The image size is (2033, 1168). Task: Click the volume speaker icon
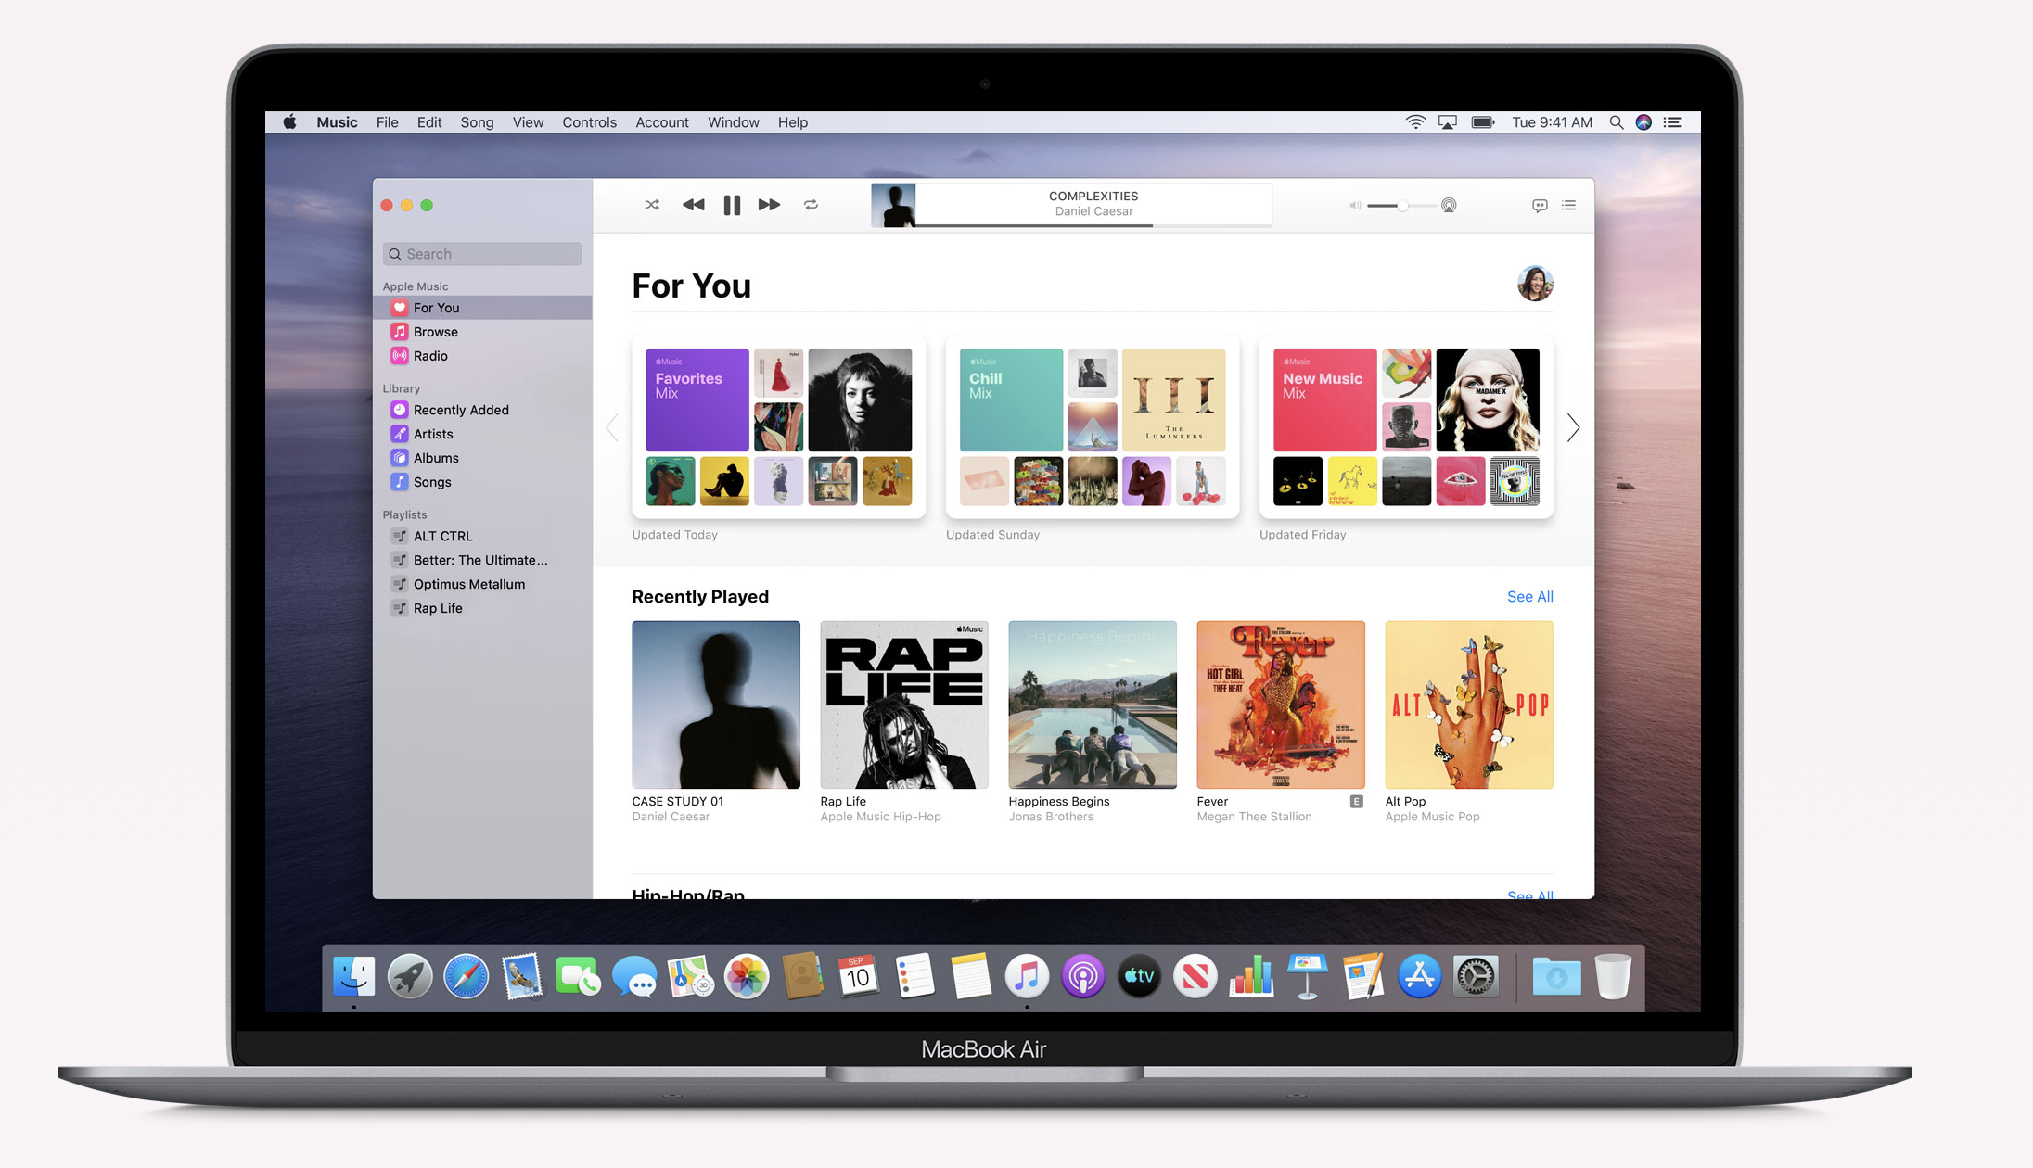click(1355, 206)
